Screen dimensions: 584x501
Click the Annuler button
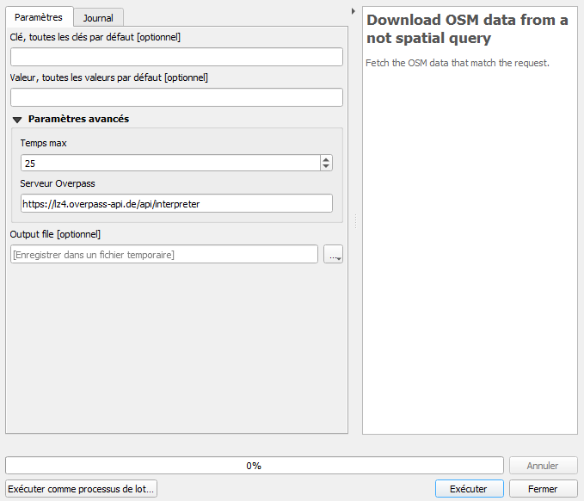coord(543,466)
